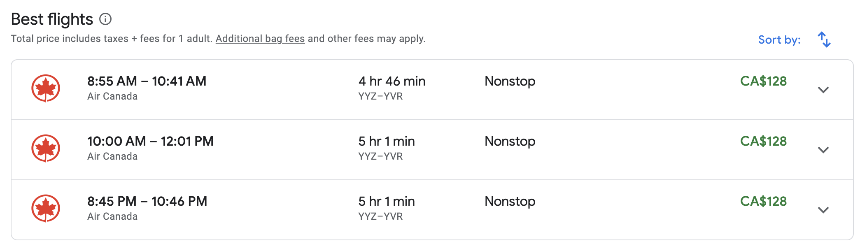Open the Sort by menu

pyautogui.click(x=779, y=40)
